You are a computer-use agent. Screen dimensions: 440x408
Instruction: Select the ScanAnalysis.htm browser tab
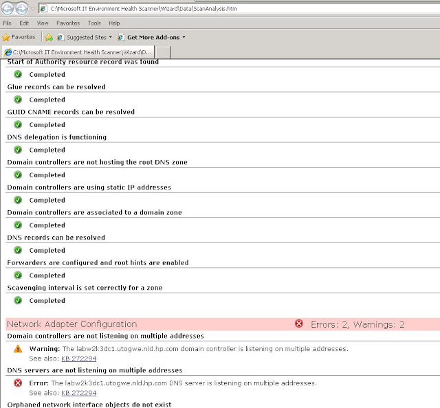pyautogui.click(x=78, y=52)
